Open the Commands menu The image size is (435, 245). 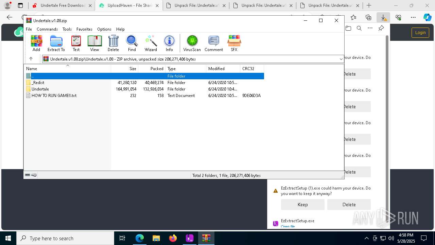[x=47, y=29]
